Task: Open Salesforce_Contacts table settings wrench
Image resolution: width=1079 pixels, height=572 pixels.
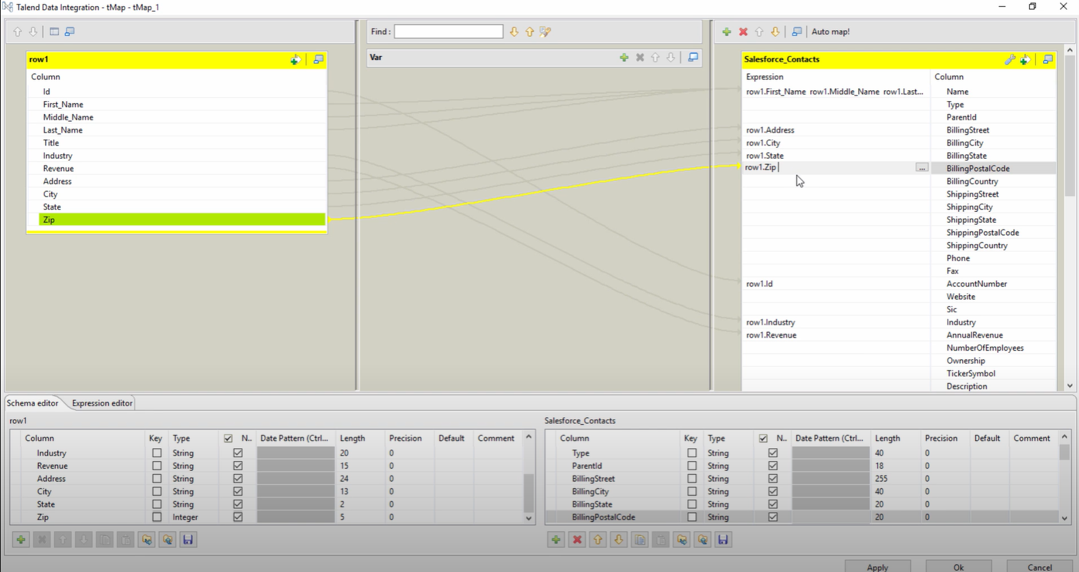Action: (1010, 59)
